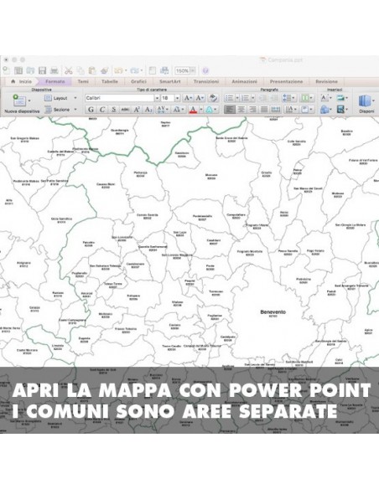The image size is (379, 489).
Task: Switch to the Animazioni tab
Action: click(245, 81)
